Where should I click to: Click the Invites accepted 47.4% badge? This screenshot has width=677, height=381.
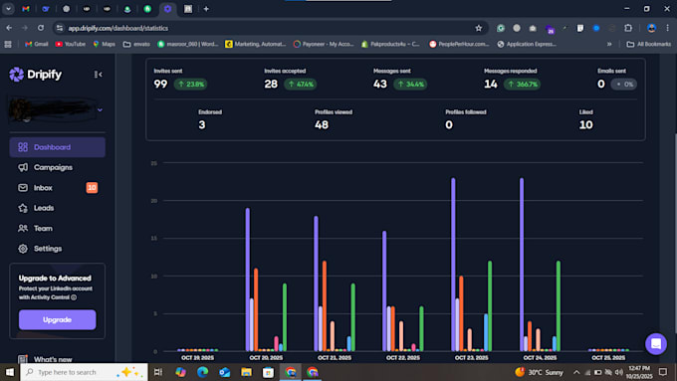[301, 85]
